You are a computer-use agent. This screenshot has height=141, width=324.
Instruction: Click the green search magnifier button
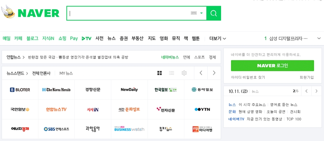coord(213,13)
